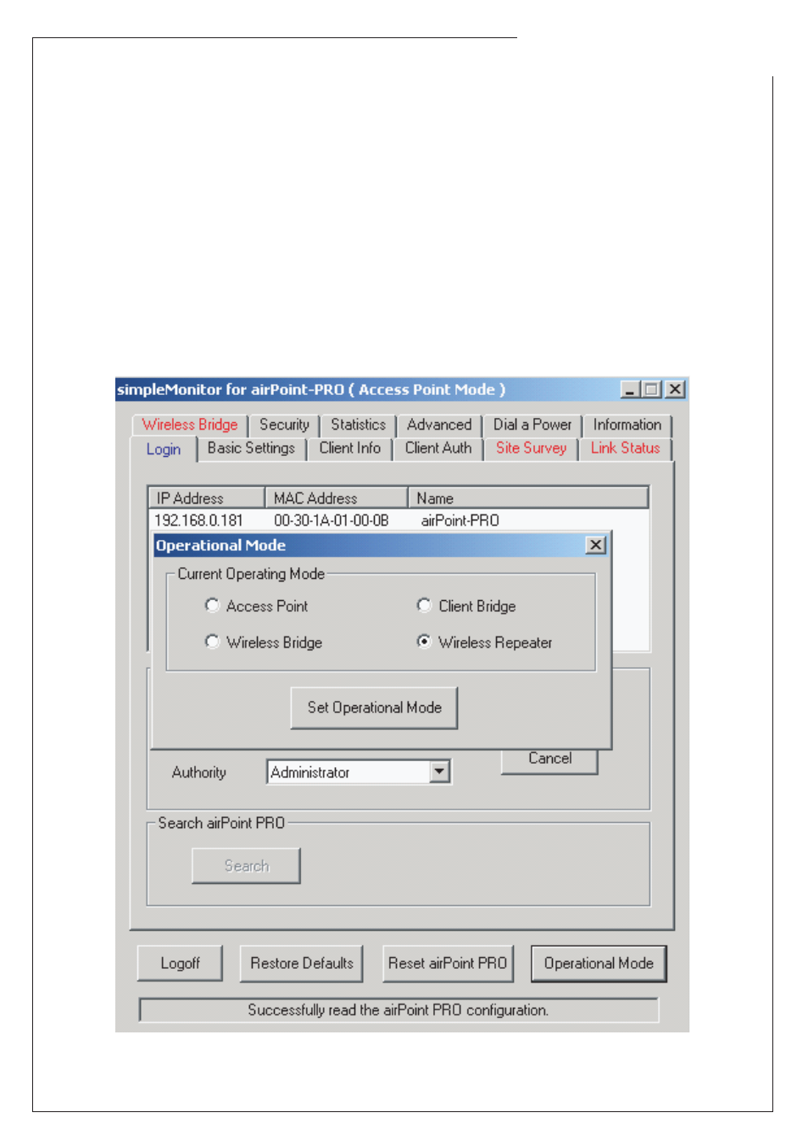Click the Restore Defaults button

[x=301, y=964]
